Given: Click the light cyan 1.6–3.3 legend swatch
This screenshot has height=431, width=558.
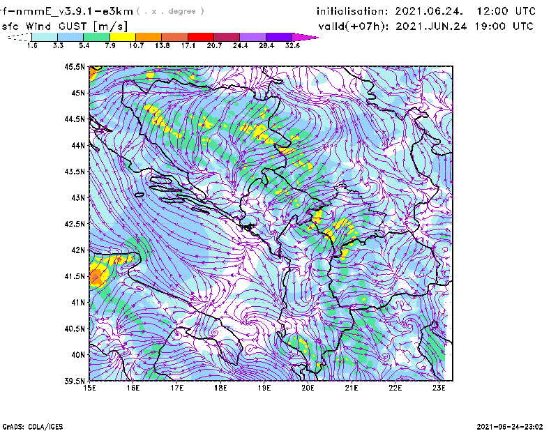Looking at the screenshot, I should (x=45, y=37).
